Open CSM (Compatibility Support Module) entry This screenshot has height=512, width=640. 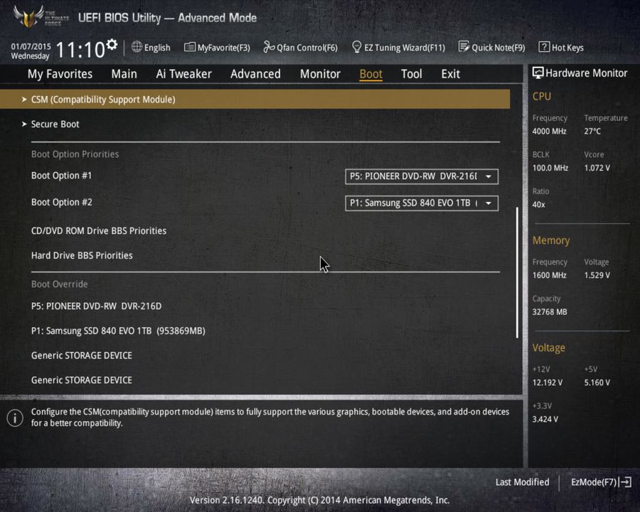pyautogui.click(x=255, y=100)
